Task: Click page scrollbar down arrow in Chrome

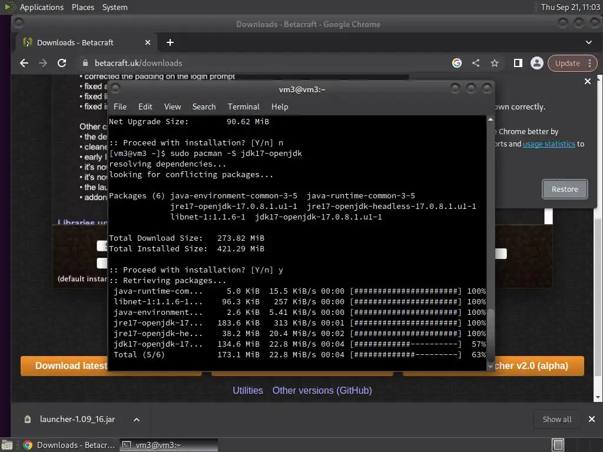Action: (x=598, y=397)
